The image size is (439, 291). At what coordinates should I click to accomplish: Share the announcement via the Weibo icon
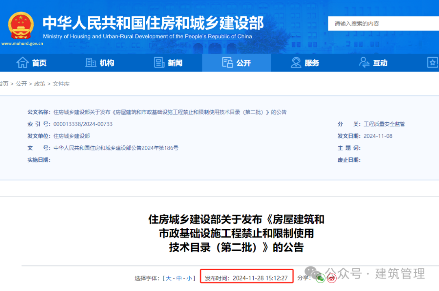331,278
